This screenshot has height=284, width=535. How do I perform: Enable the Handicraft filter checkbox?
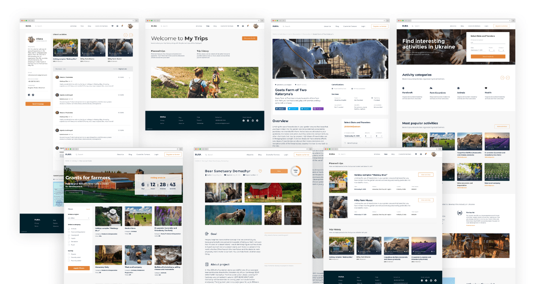[69, 235]
